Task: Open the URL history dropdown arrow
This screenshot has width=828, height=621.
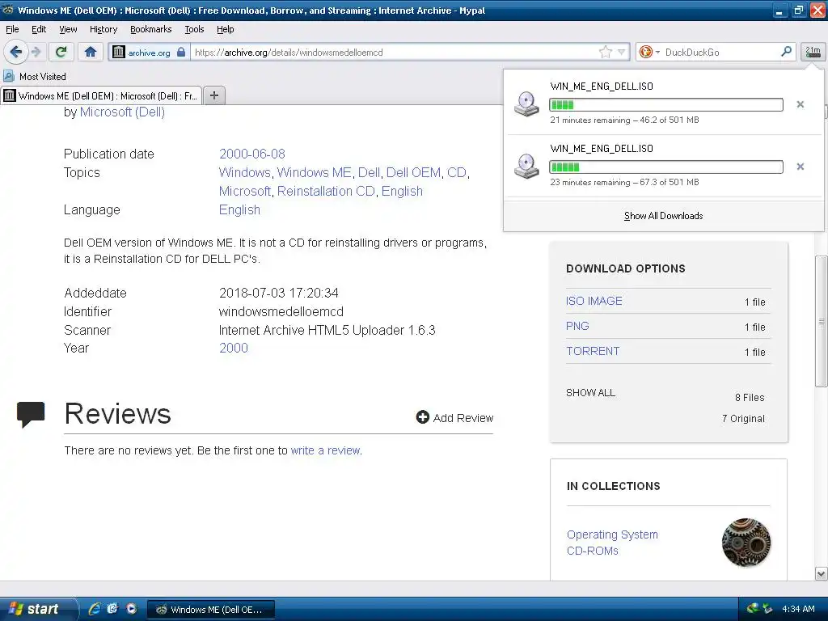Action: (x=622, y=52)
